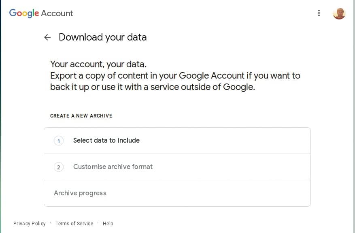Open the Terms of Service link
The image size is (355, 233).
(74, 224)
